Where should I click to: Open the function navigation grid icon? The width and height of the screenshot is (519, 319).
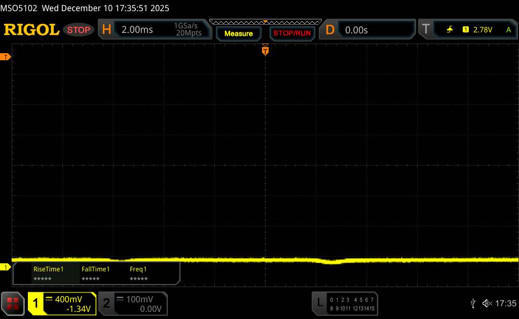[13, 303]
